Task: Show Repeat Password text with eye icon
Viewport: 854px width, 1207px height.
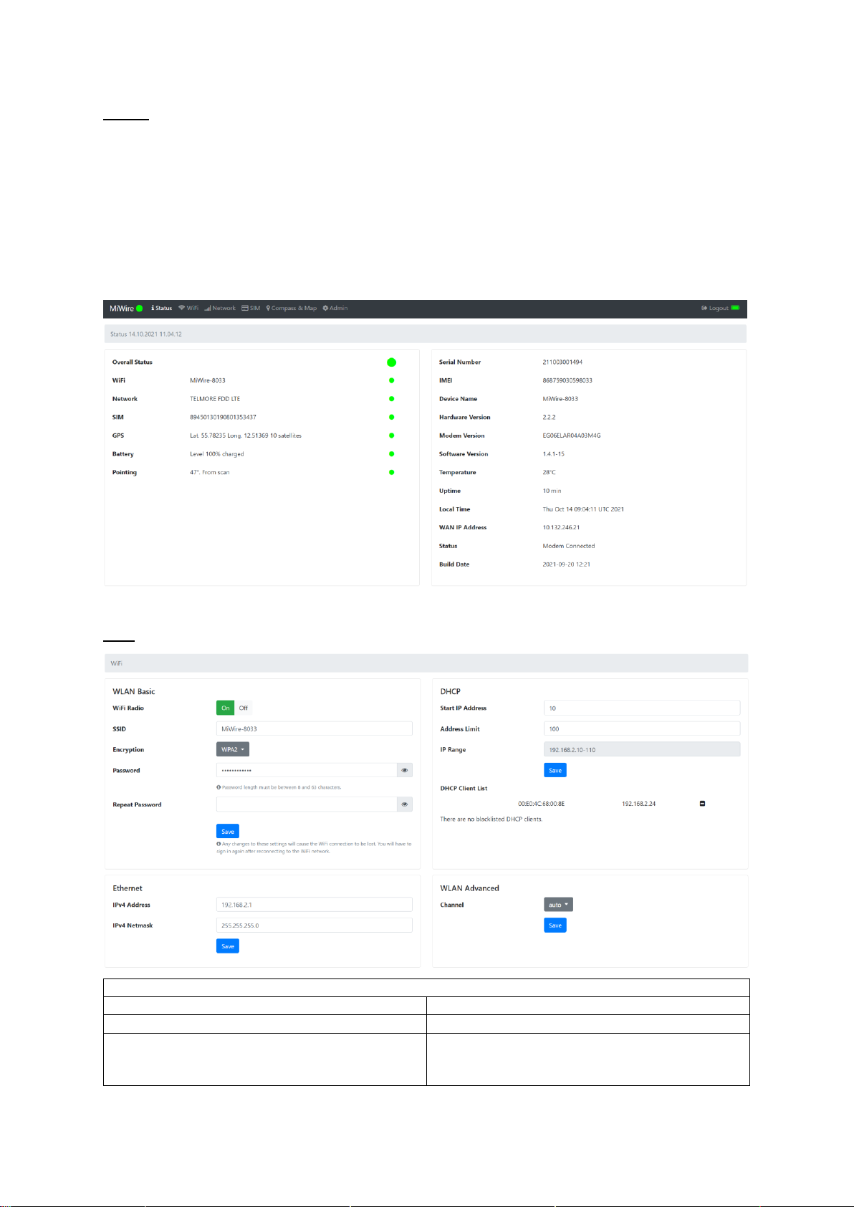Action: [405, 804]
